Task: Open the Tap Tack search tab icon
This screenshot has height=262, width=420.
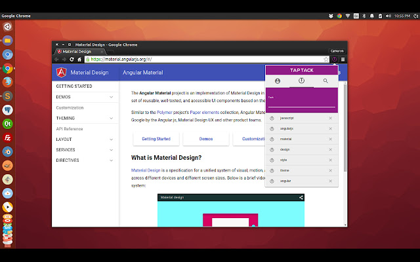Action: coord(325,81)
